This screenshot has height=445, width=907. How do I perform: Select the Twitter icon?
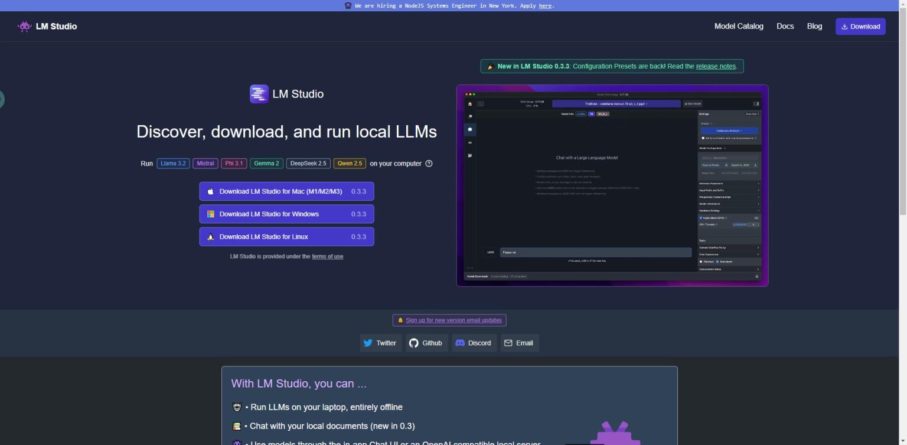(368, 343)
